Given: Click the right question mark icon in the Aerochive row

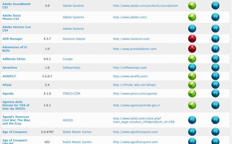Looking at the screenshot, I should pyautogui.click(x=215, y=67).
